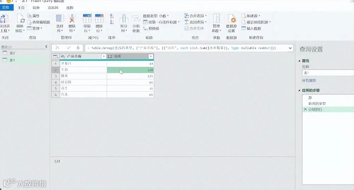
Task: Click the Refresh Preview icon
Action: point(20,18)
